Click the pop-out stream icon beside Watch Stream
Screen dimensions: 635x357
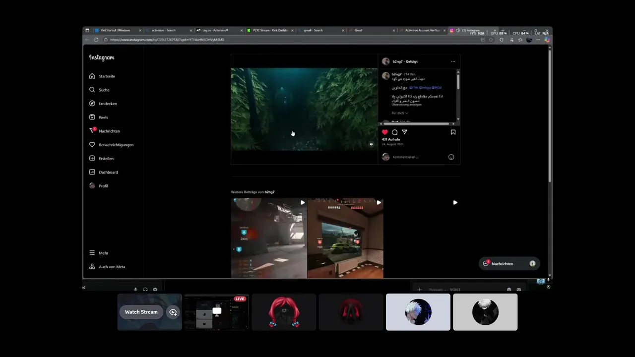coord(173,312)
